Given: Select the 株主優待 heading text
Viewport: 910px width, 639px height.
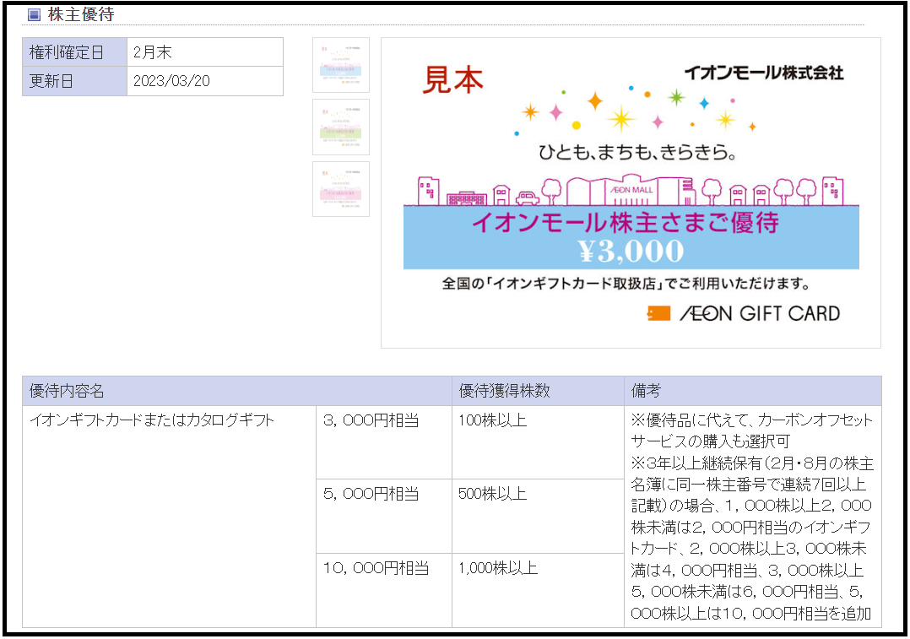Looking at the screenshot, I should click(x=81, y=14).
